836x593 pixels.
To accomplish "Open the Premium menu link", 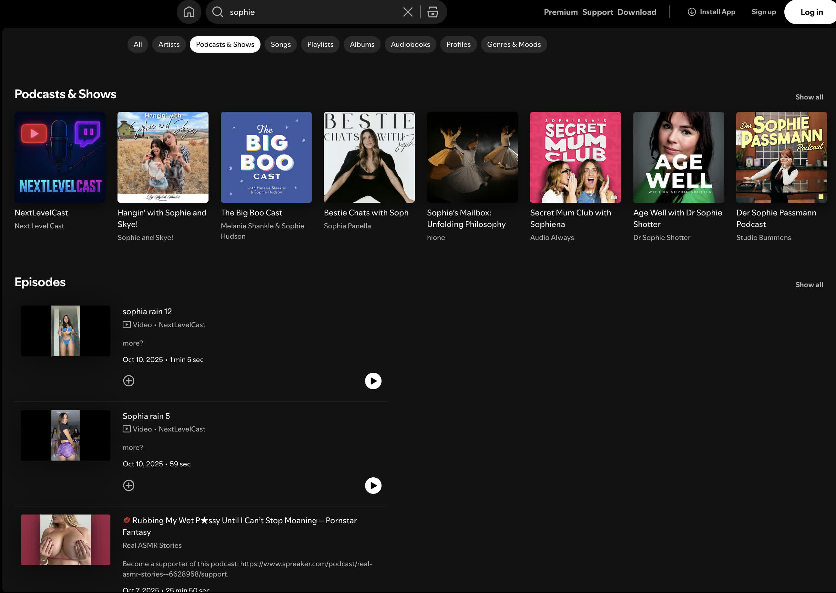I will pyautogui.click(x=560, y=12).
